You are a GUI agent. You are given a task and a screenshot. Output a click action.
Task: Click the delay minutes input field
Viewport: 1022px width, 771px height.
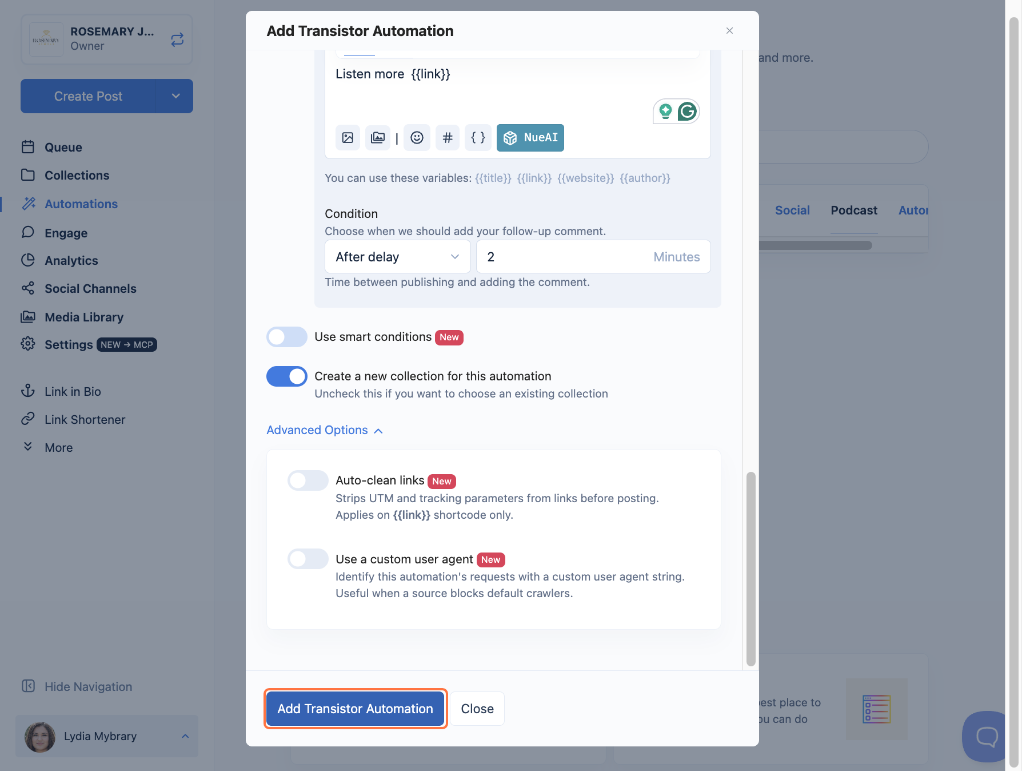593,257
